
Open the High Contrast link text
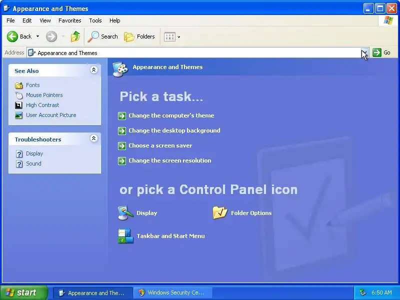(x=42, y=105)
